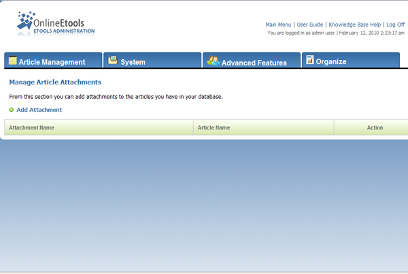Screen dimensions: 408x274
Task: Open the Advanced Features tab
Action: [254, 63]
